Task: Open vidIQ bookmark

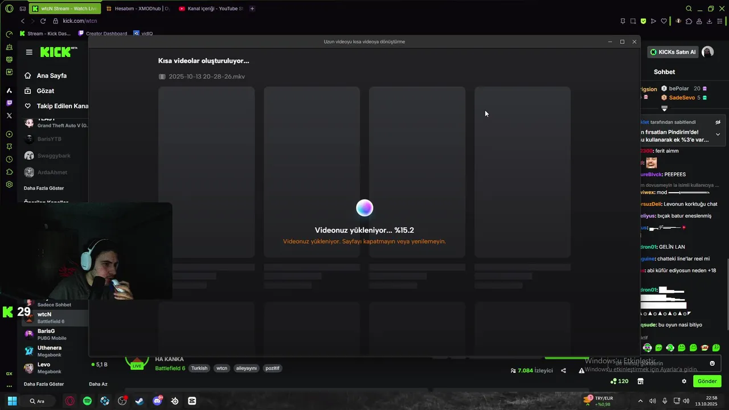Action: click(x=144, y=34)
